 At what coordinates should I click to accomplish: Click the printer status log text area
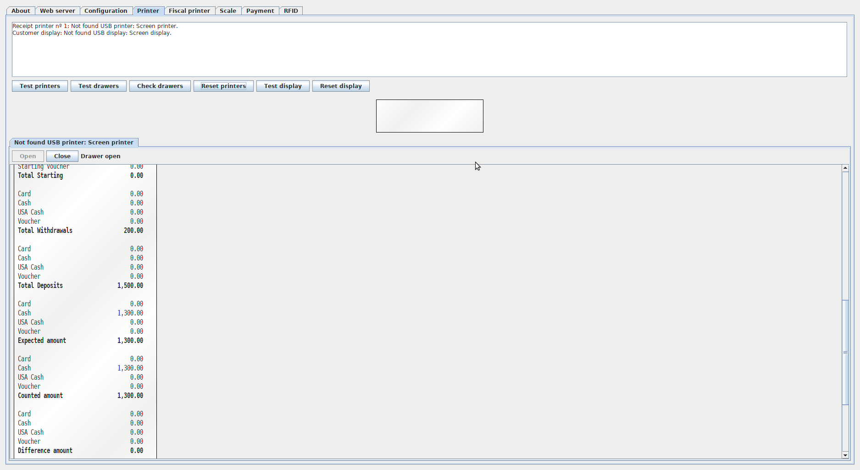click(429, 50)
